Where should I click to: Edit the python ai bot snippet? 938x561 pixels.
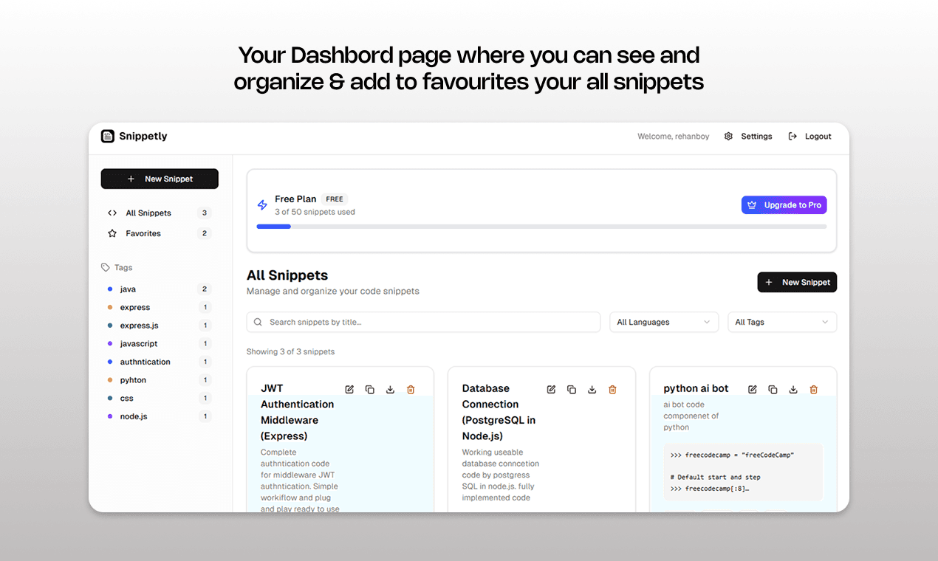[x=752, y=390]
